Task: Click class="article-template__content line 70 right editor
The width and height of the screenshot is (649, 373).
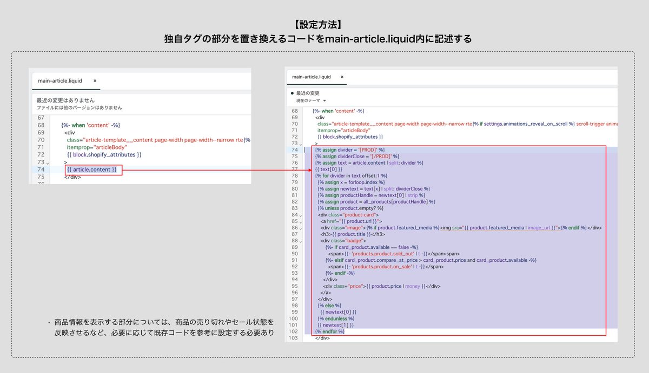Action: click(x=467, y=124)
